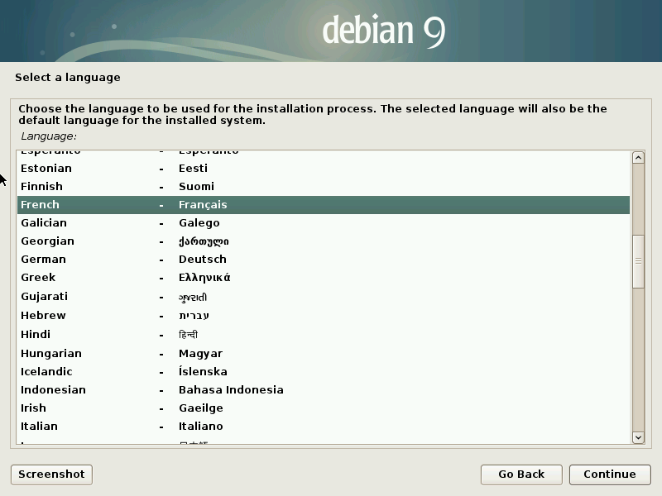
Task: Click scrollbar down arrow
Action: [638, 436]
